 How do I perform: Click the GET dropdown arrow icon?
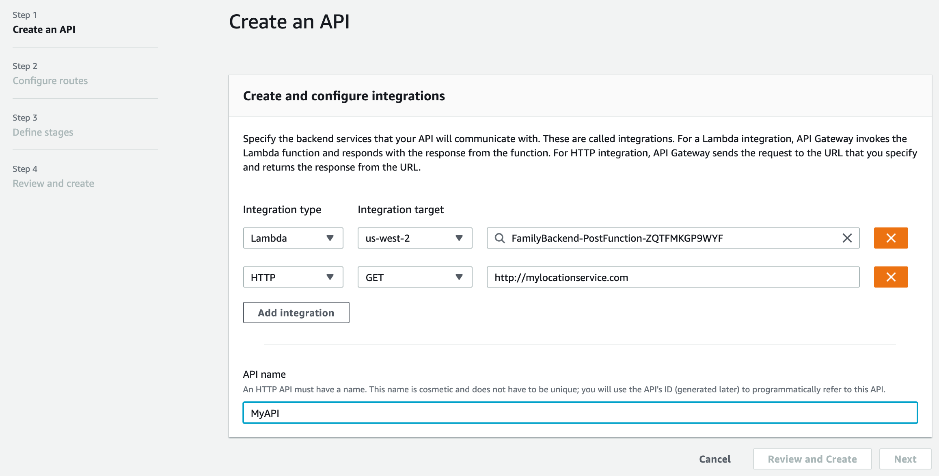click(x=459, y=277)
